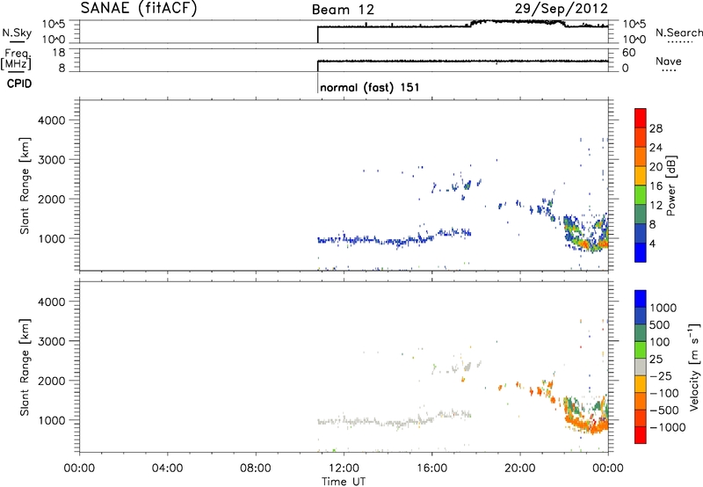The width and height of the screenshot is (703, 487).
Task: Select the grey Velocity segment between 25 and -25
Action: (x=641, y=367)
